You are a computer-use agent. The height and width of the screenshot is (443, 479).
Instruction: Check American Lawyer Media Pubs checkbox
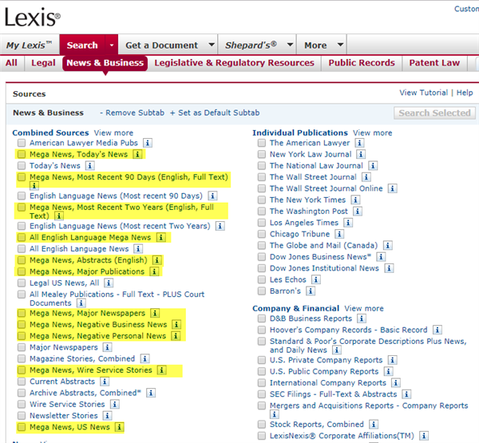point(22,143)
